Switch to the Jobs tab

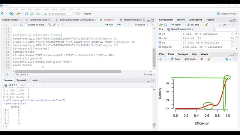[35, 80]
